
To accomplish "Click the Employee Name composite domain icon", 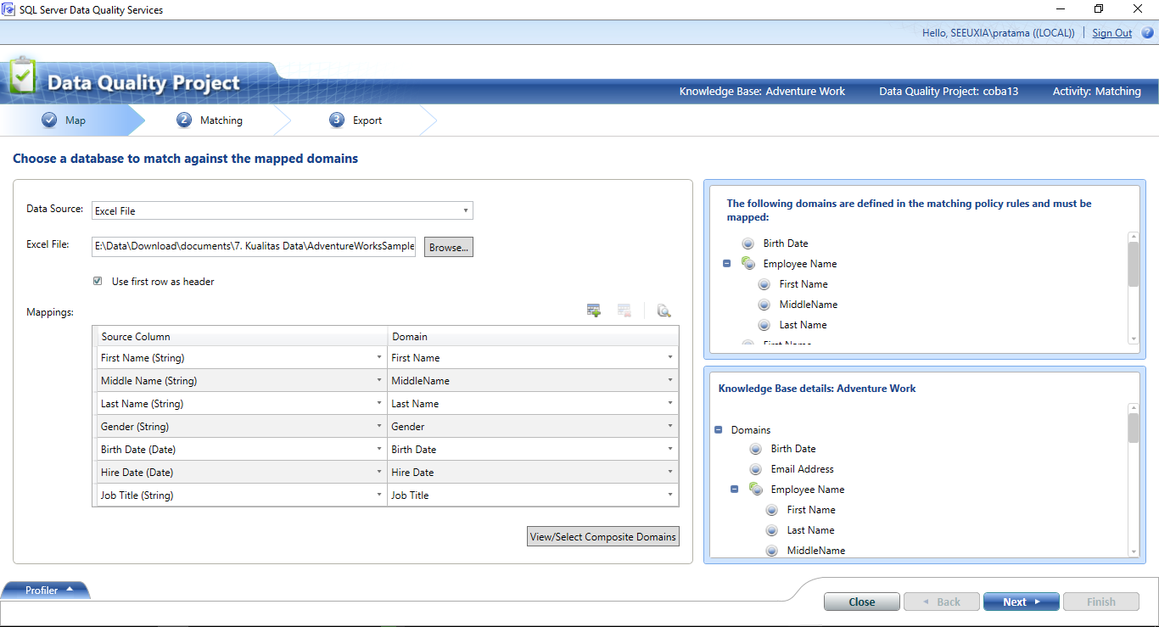I will pyautogui.click(x=747, y=263).
